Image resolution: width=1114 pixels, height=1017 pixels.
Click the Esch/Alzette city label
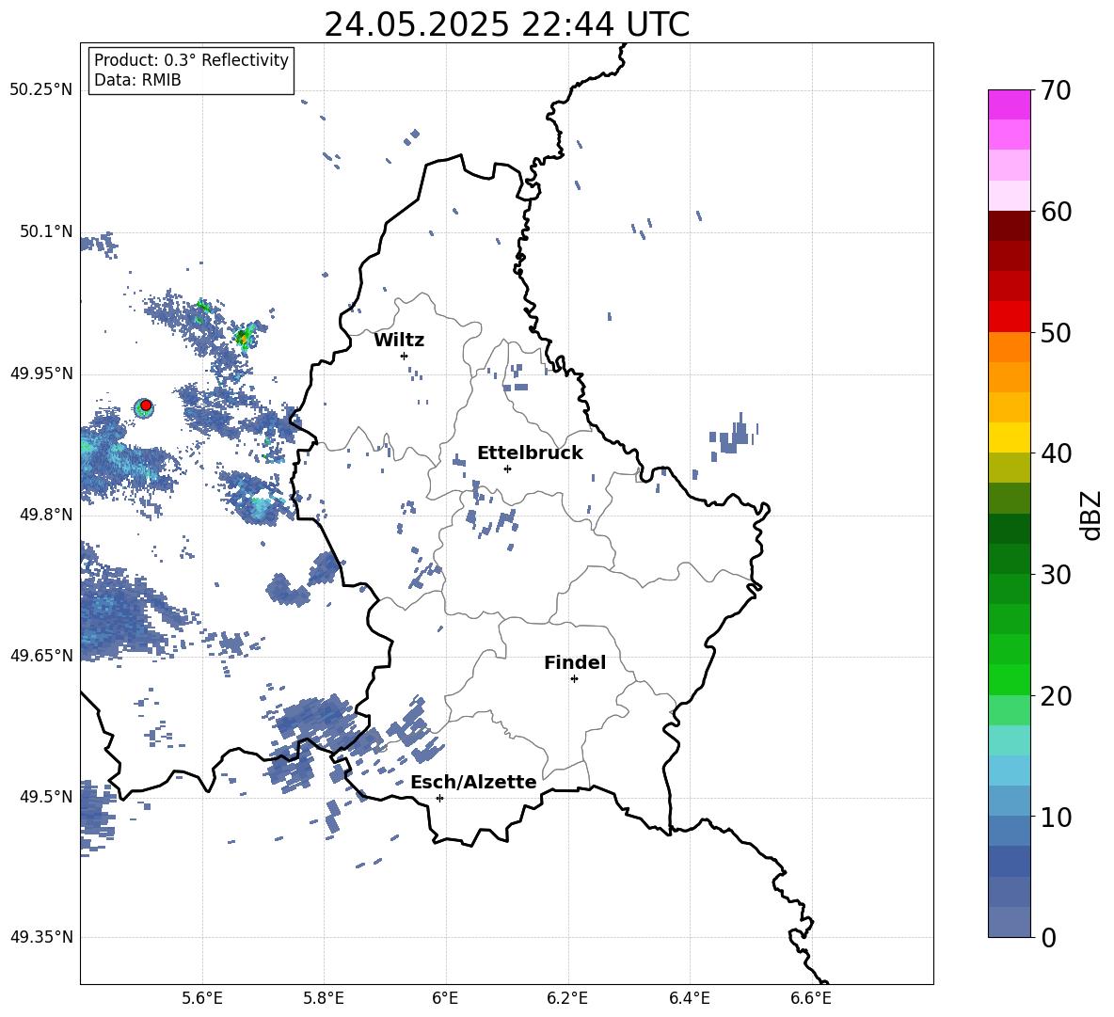[x=473, y=782]
